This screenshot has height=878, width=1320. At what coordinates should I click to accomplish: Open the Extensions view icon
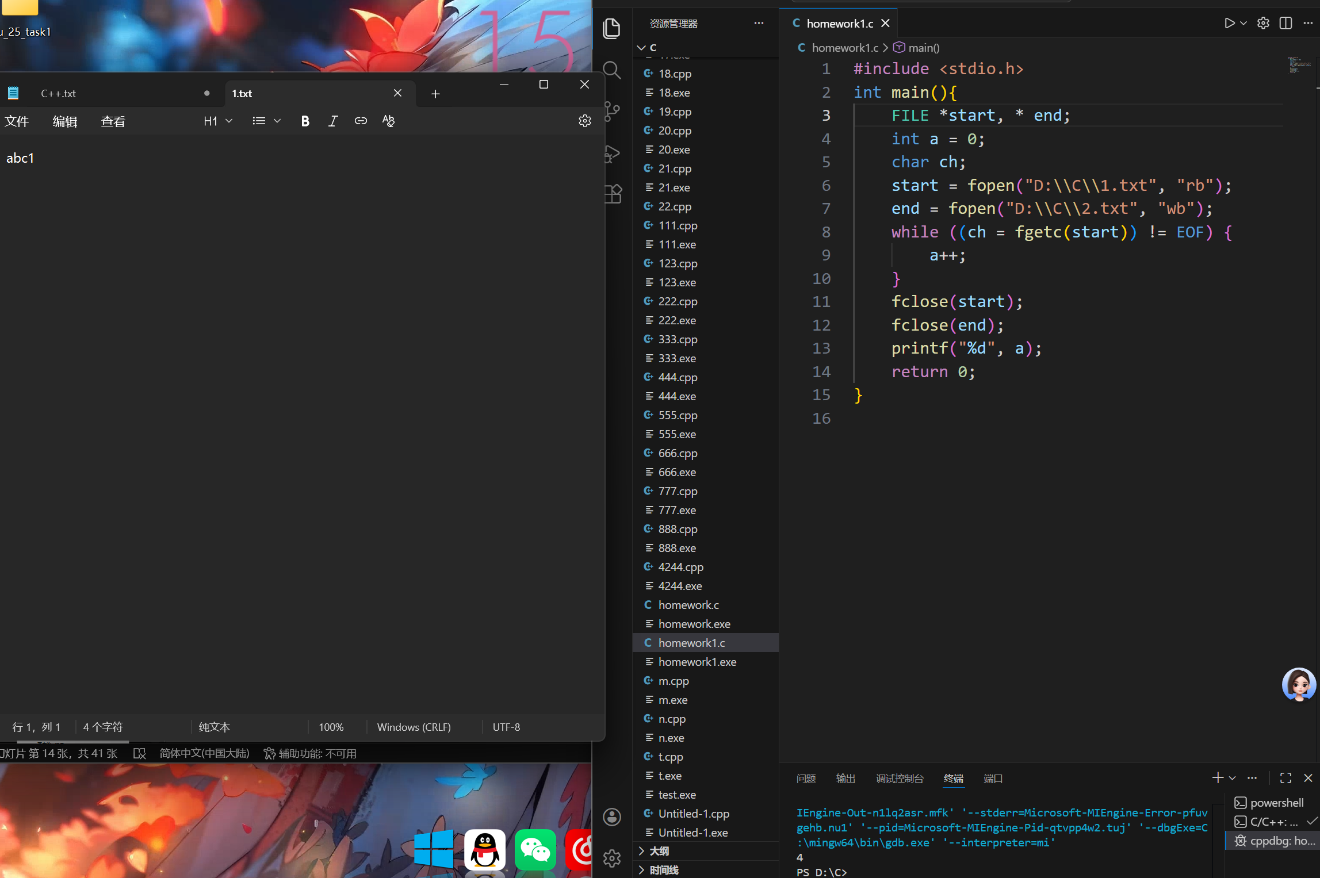[613, 194]
